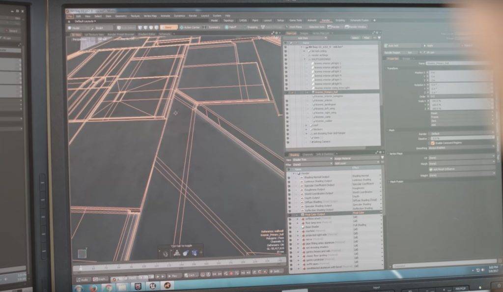Toggle visibility of Reflection Shading Output layer
This screenshot has width=503, height=292.
pos(290,211)
